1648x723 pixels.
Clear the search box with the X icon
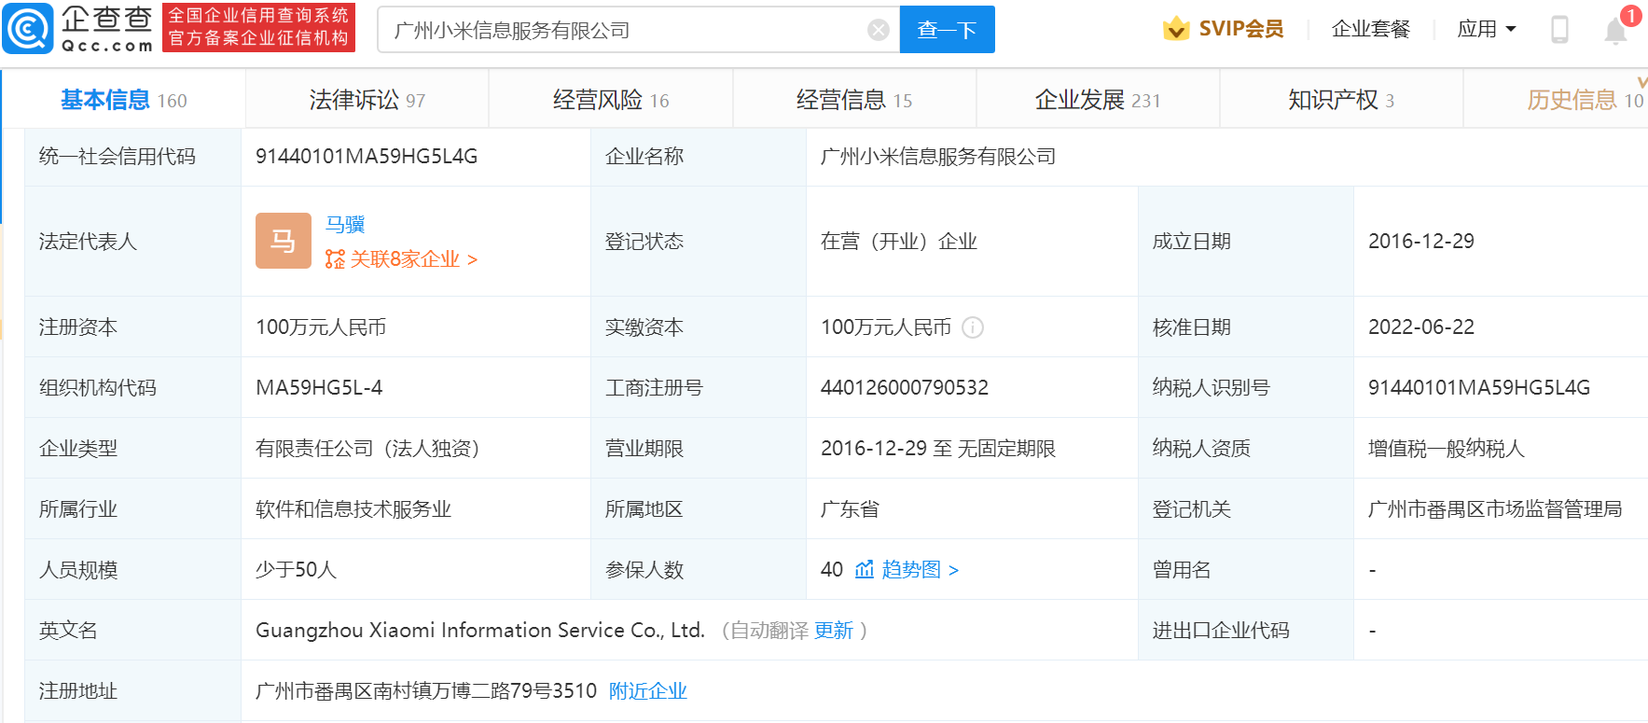tap(879, 30)
